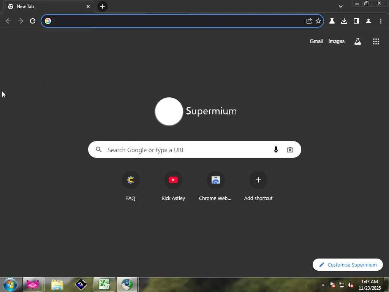Click Search Labs flask icon on page

point(357,41)
